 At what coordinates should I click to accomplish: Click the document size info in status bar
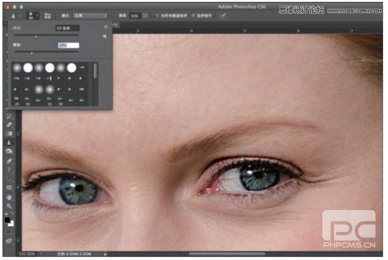pos(74,254)
